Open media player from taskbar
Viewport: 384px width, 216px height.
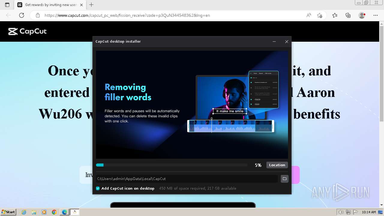pyautogui.click(x=44, y=212)
